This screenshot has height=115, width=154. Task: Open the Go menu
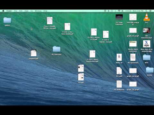pyautogui.click(x=32, y=11)
